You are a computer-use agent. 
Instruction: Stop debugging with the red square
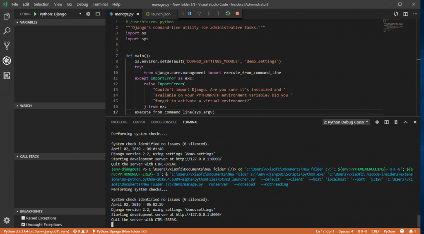pos(237,14)
